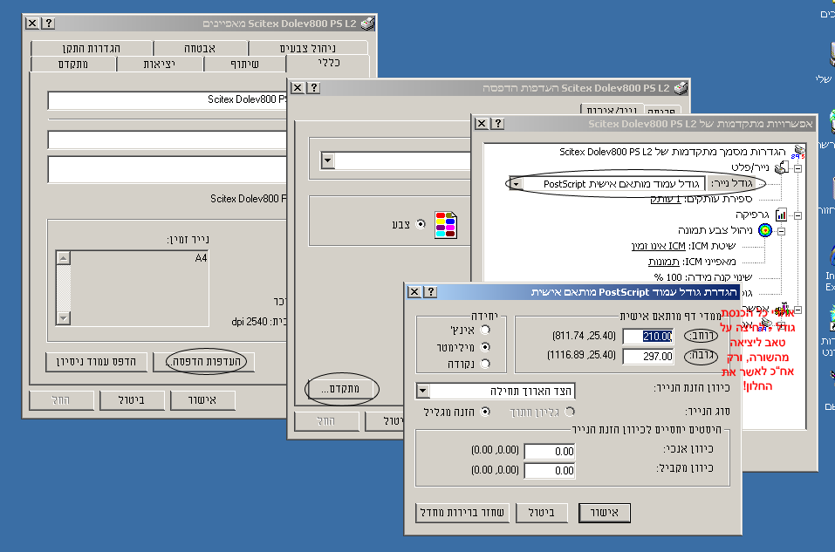Viewport: 835px width, 552px height.
Task: Click the help question mark in the מאפיינים window
Action: click(49, 23)
